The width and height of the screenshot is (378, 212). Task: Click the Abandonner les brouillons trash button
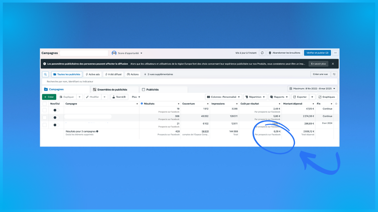coord(284,53)
